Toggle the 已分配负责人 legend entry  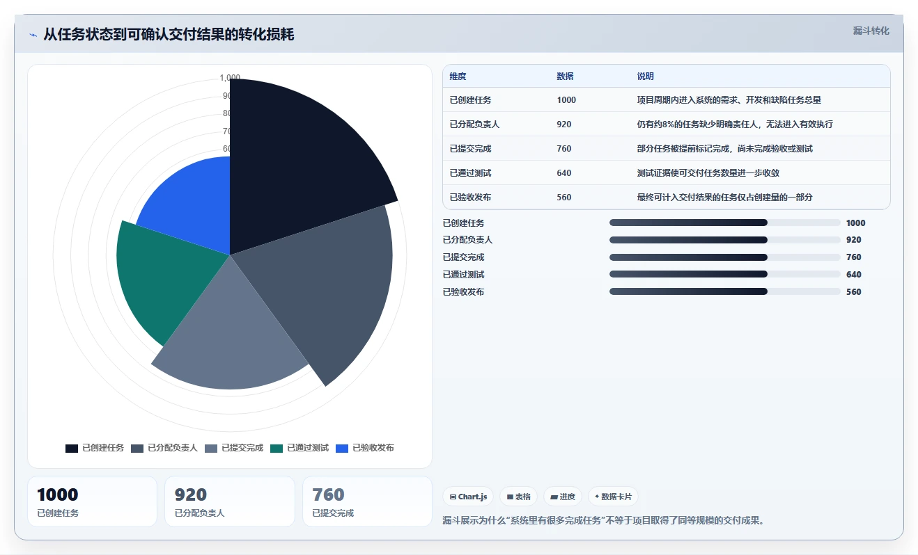click(164, 448)
